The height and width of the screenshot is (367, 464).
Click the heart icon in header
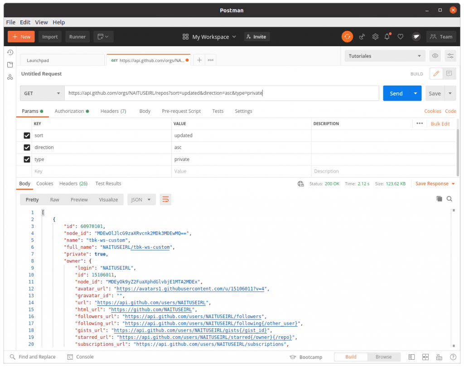click(401, 37)
